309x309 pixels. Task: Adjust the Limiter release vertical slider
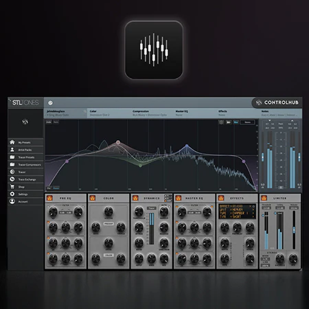[294, 230]
